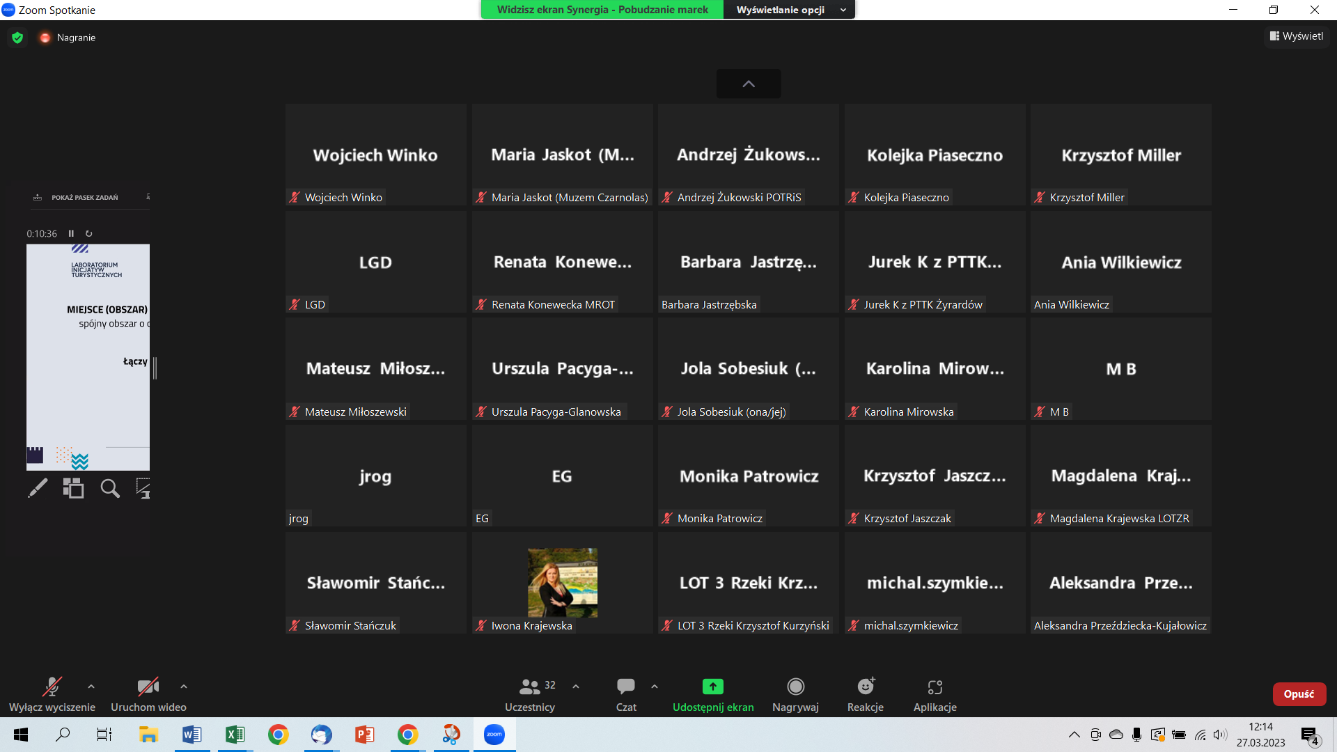Open the Czat chat icon
The height and width of the screenshot is (752, 1337).
click(625, 687)
